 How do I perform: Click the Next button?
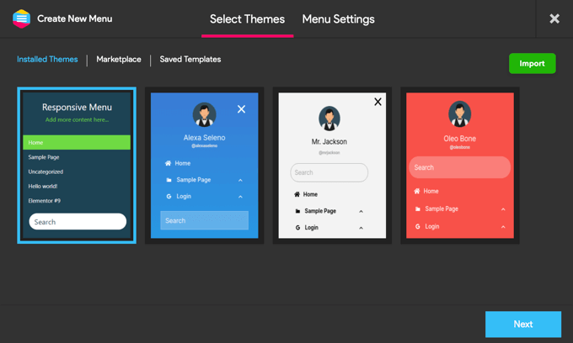pos(522,324)
